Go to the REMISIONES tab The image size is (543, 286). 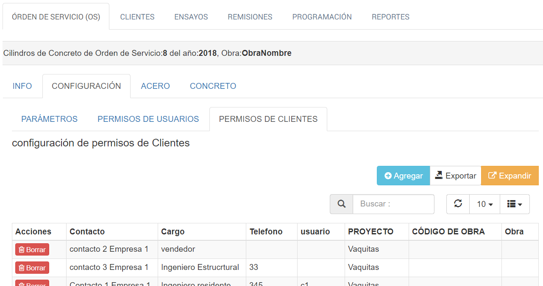[250, 17]
